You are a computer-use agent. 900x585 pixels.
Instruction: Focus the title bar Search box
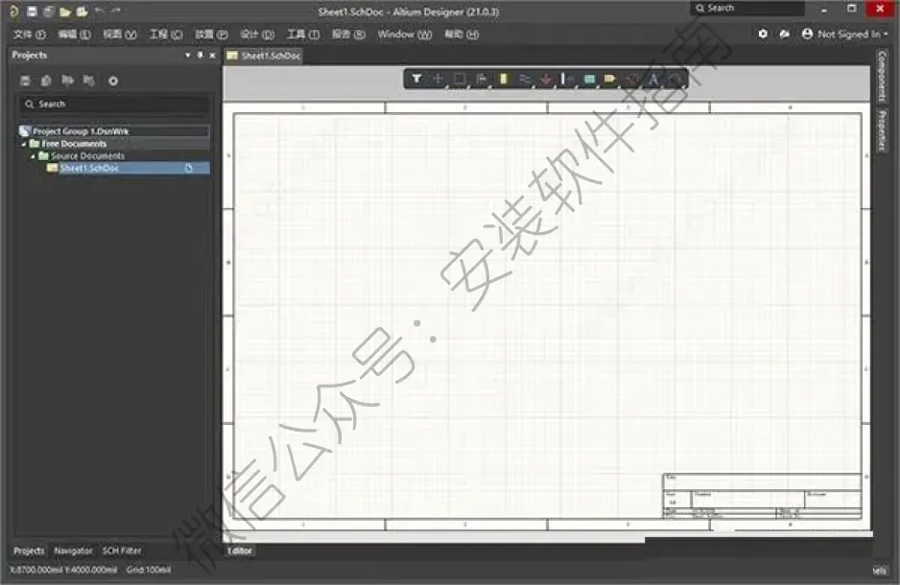[x=747, y=8]
